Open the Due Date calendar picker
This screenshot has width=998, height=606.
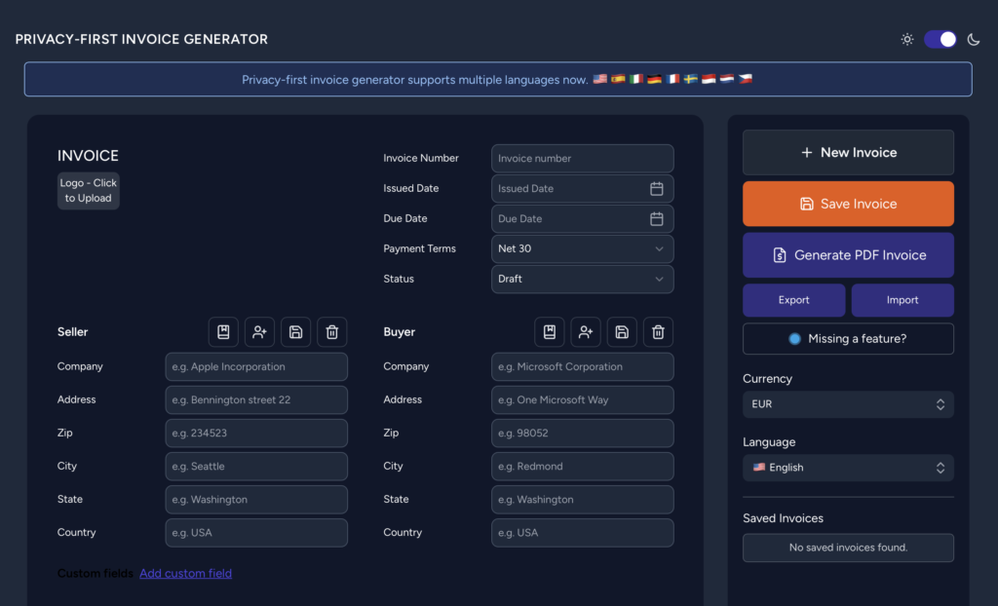[x=657, y=219]
